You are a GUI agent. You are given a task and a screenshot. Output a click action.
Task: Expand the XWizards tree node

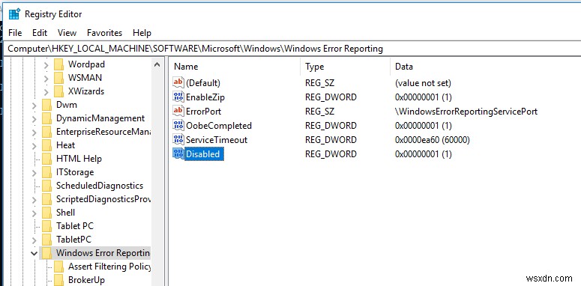(x=46, y=92)
